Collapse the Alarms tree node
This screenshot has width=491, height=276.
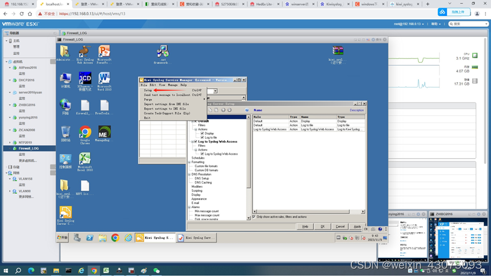(190, 207)
